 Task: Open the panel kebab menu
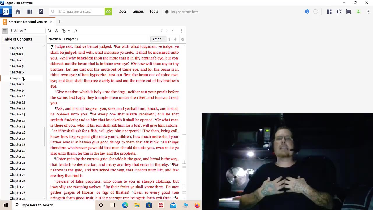(181, 31)
